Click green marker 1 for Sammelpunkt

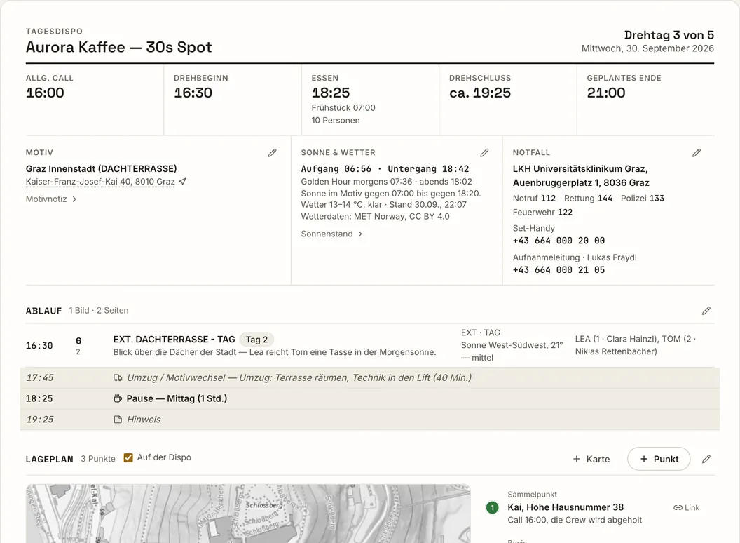coord(492,507)
